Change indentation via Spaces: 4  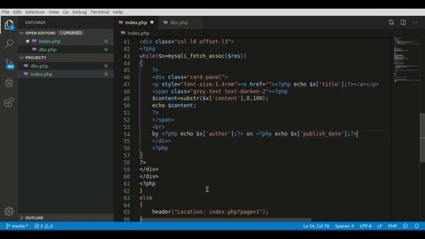(x=344, y=226)
